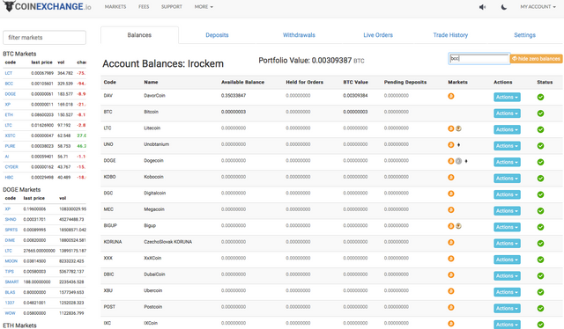Open LTC market icon for DOGE row

click(x=458, y=161)
